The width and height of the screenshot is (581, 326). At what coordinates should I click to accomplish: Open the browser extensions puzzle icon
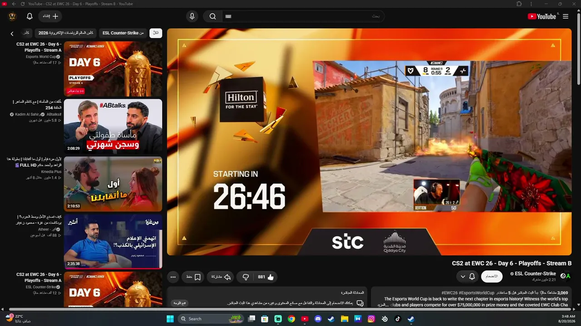tap(519, 4)
